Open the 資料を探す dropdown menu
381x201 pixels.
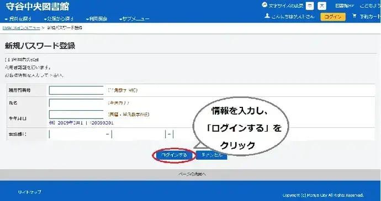click(18, 19)
